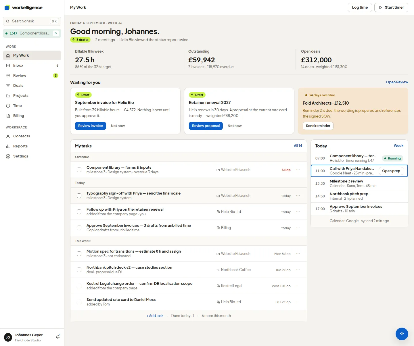View All 14 tasks link
Image resolution: width=414 pixels, height=346 pixels.
pos(298,146)
